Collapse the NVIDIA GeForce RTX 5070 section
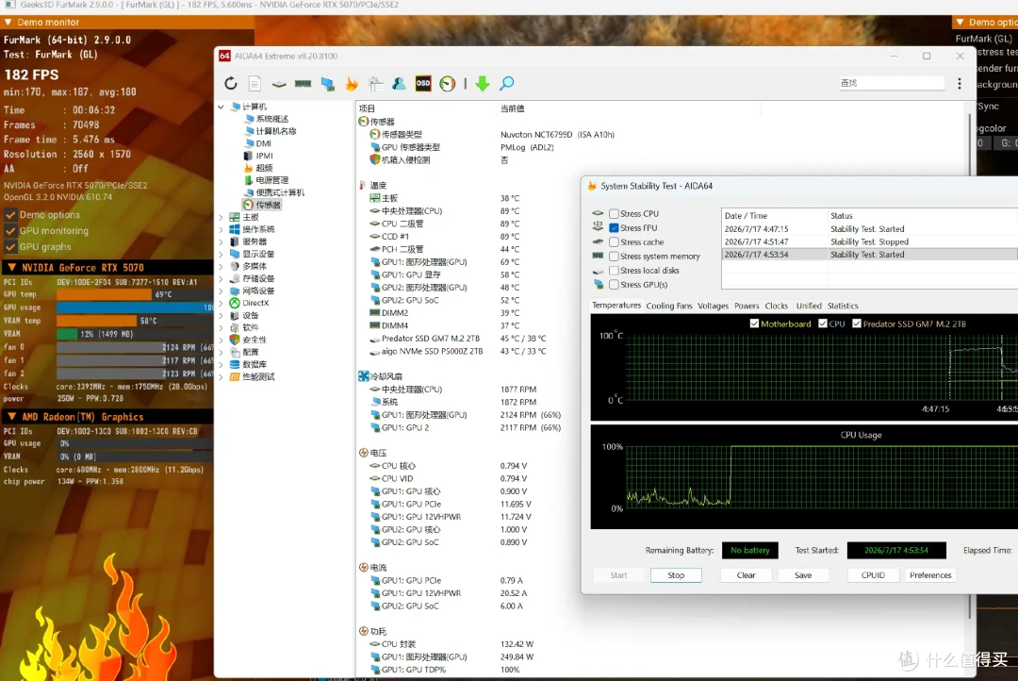The width and height of the screenshot is (1018, 681). click(x=11, y=268)
